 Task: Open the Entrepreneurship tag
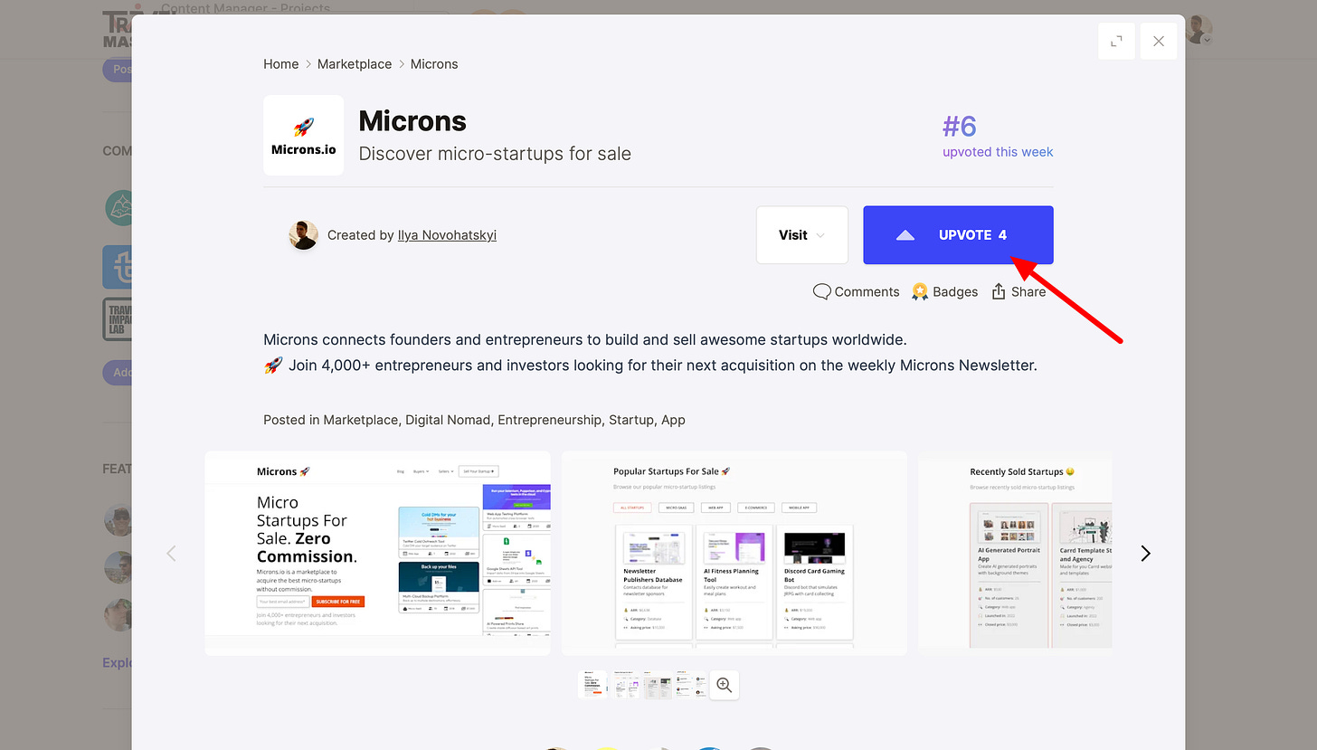[549, 420]
